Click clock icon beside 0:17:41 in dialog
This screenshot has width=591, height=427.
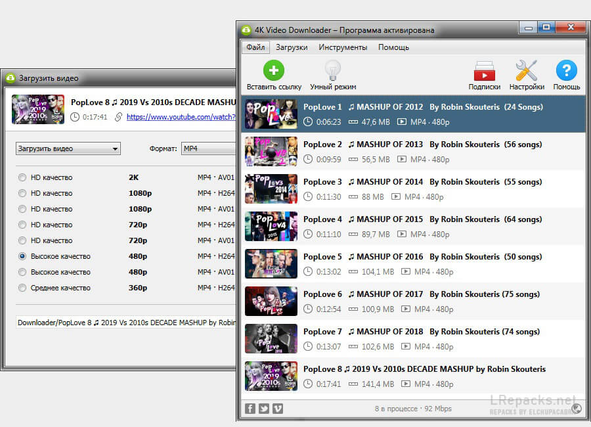coord(75,117)
